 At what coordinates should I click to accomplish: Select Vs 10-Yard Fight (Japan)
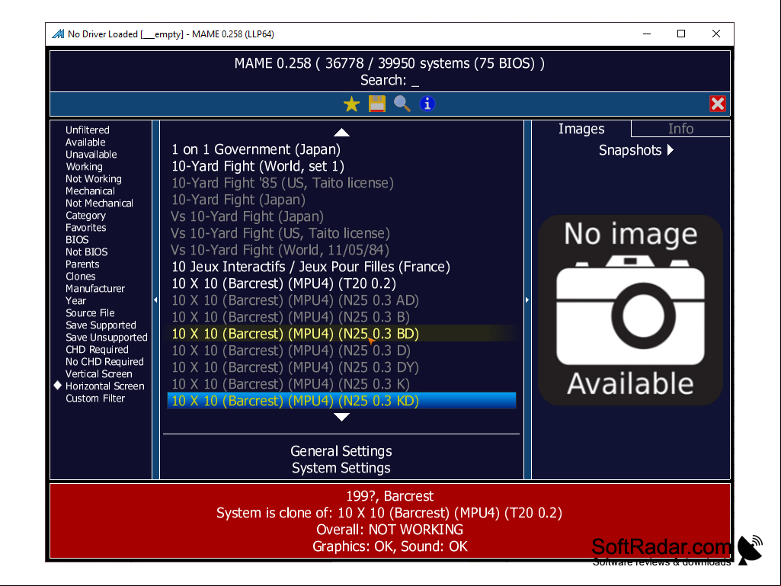click(x=341, y=216)
